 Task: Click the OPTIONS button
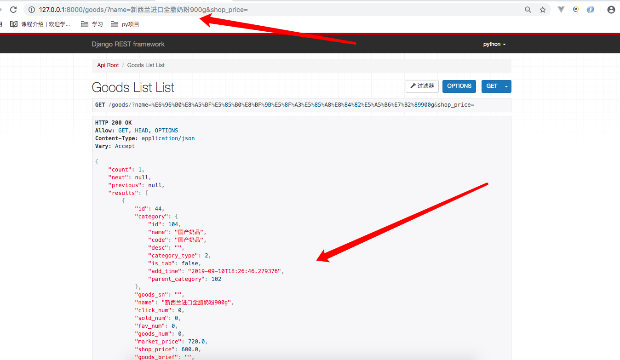(459, 86)
